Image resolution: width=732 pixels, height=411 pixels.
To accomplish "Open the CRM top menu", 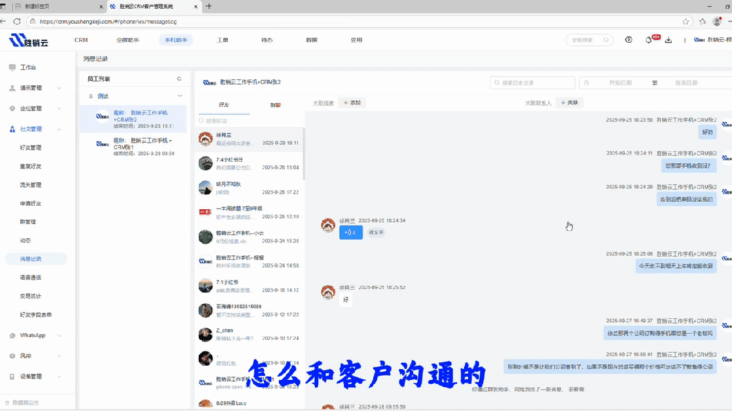I will tap(81, 40).
